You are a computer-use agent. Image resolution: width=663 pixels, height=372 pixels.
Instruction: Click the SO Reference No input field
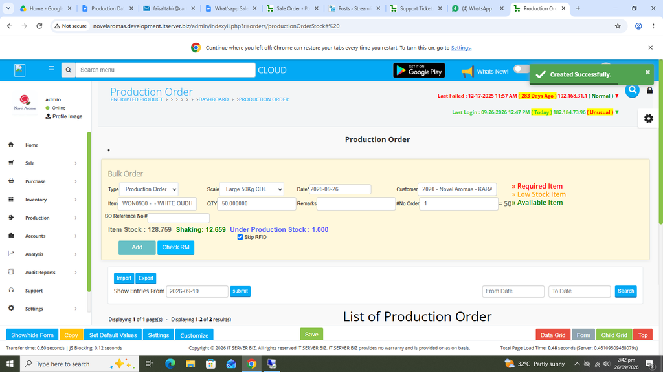click(x=179, y=218)
